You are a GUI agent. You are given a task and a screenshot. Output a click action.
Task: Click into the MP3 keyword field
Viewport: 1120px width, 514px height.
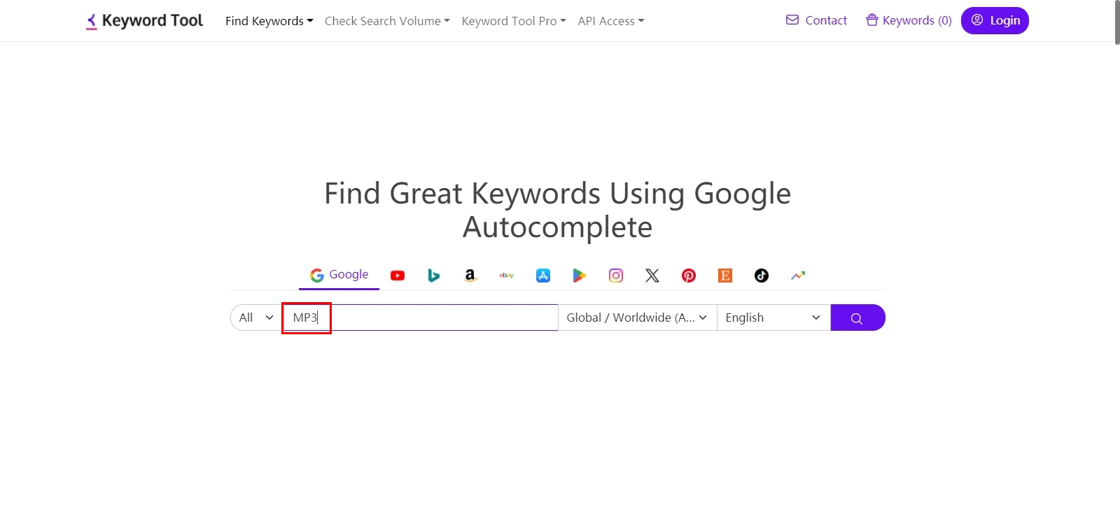tap(420, 317)
